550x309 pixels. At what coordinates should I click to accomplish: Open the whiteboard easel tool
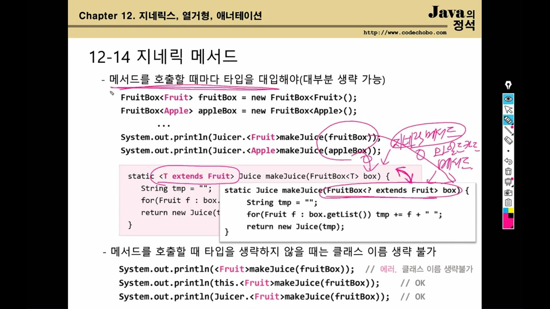(508, 182)
